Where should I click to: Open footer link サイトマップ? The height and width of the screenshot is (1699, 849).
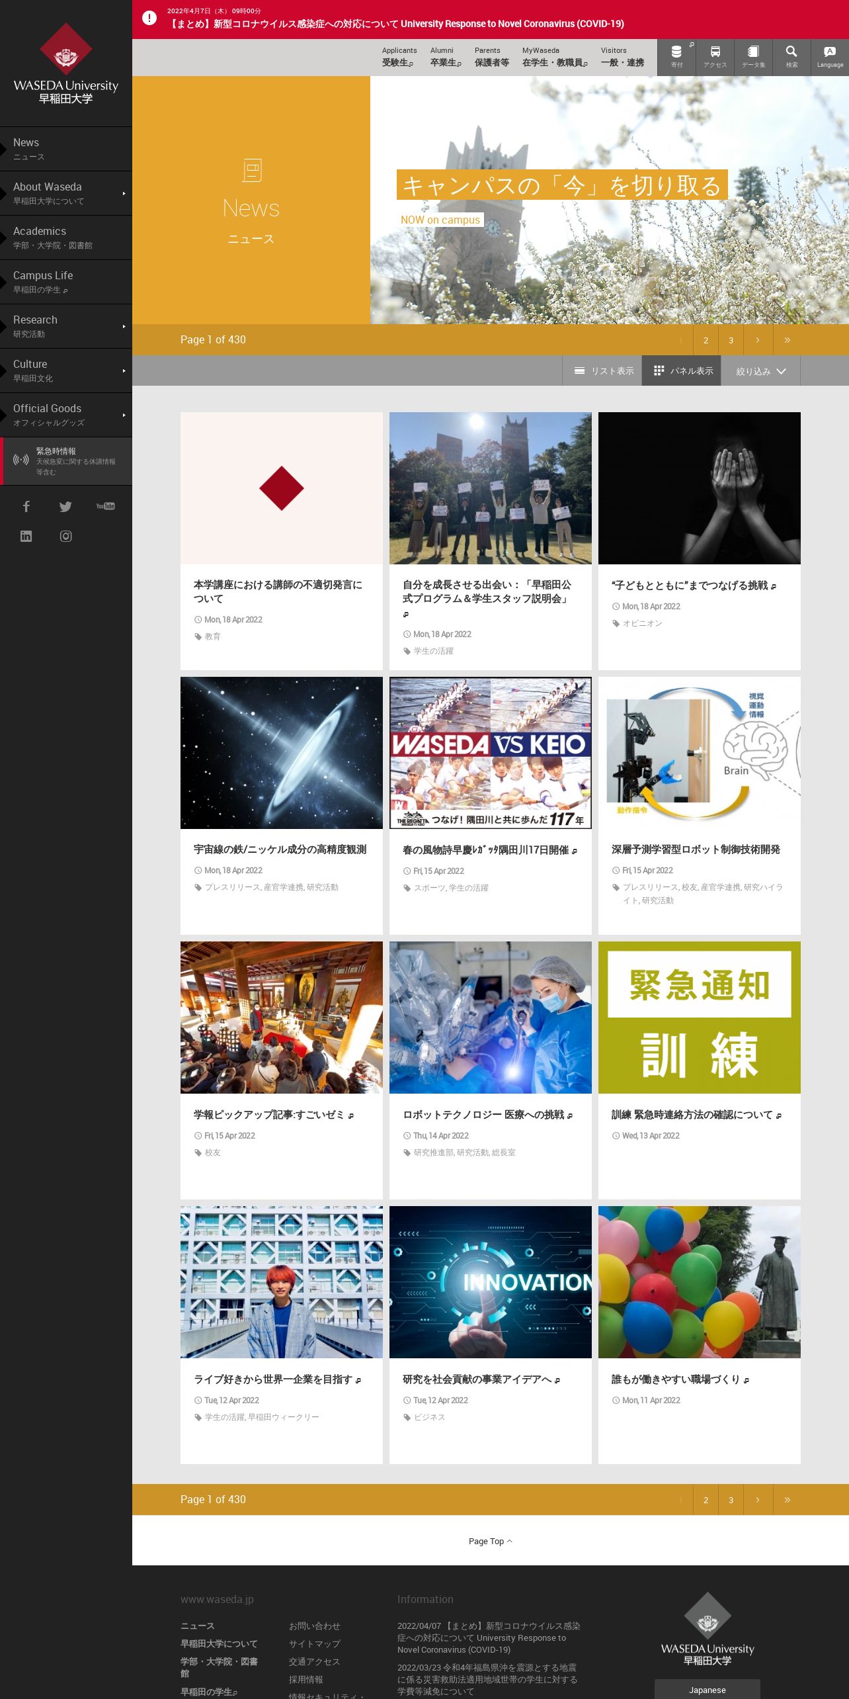[x=314, y=1643]
